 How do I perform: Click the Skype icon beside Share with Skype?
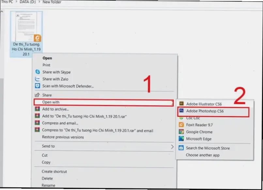coord(37,72)
